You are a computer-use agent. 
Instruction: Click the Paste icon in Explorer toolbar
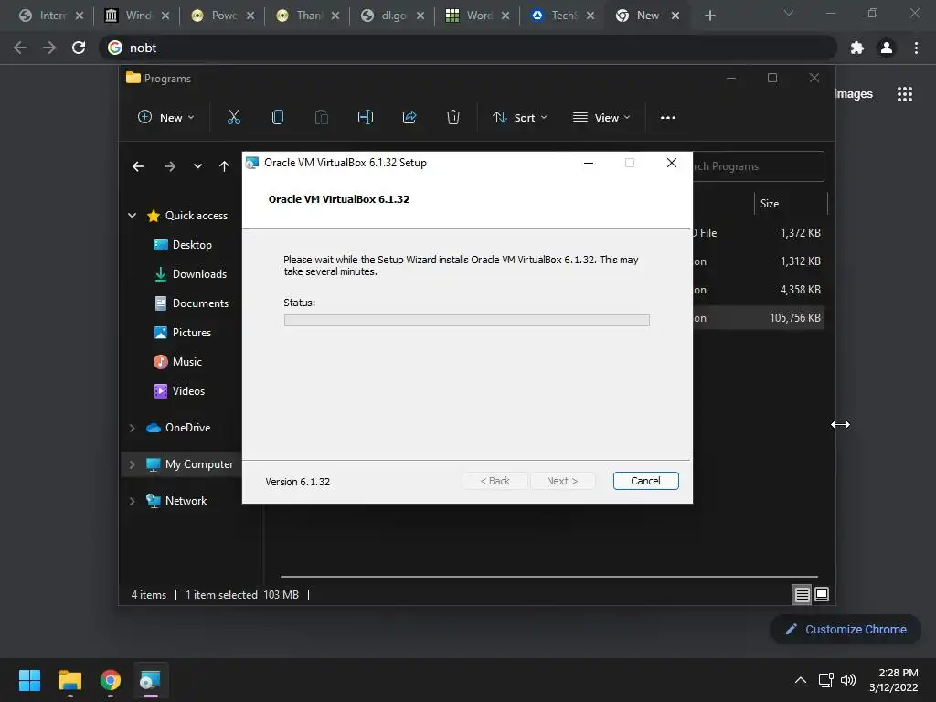point(321,117)
